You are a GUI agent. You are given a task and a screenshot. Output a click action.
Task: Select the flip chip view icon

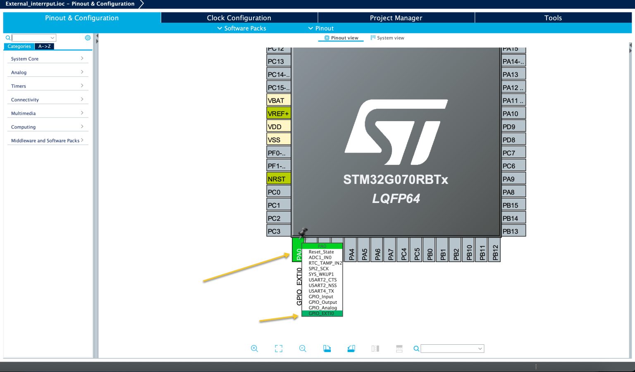[x=375, y=348]
